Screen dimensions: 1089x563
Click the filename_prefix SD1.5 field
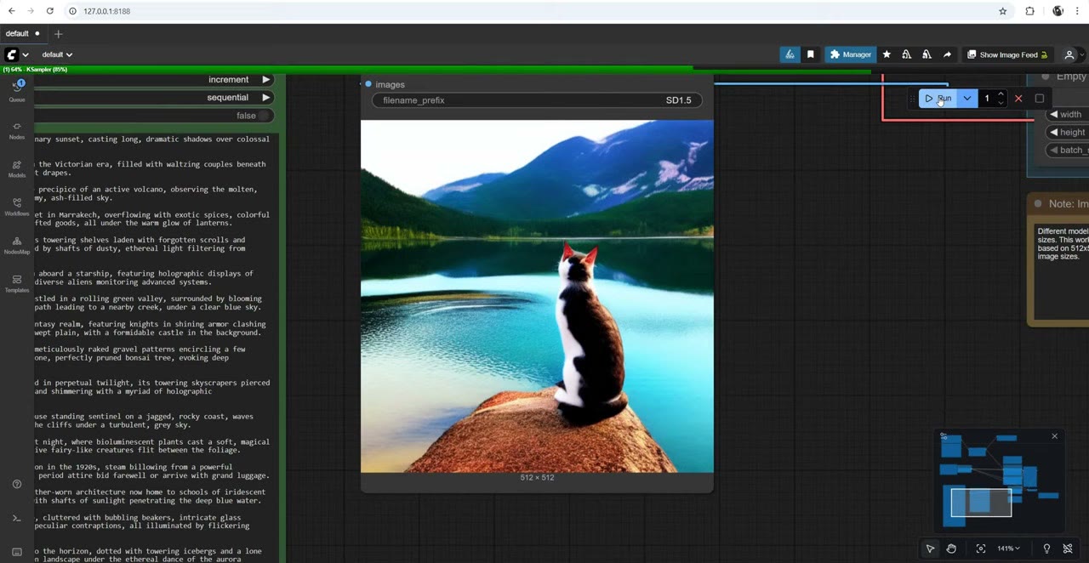tap(537, 100)
